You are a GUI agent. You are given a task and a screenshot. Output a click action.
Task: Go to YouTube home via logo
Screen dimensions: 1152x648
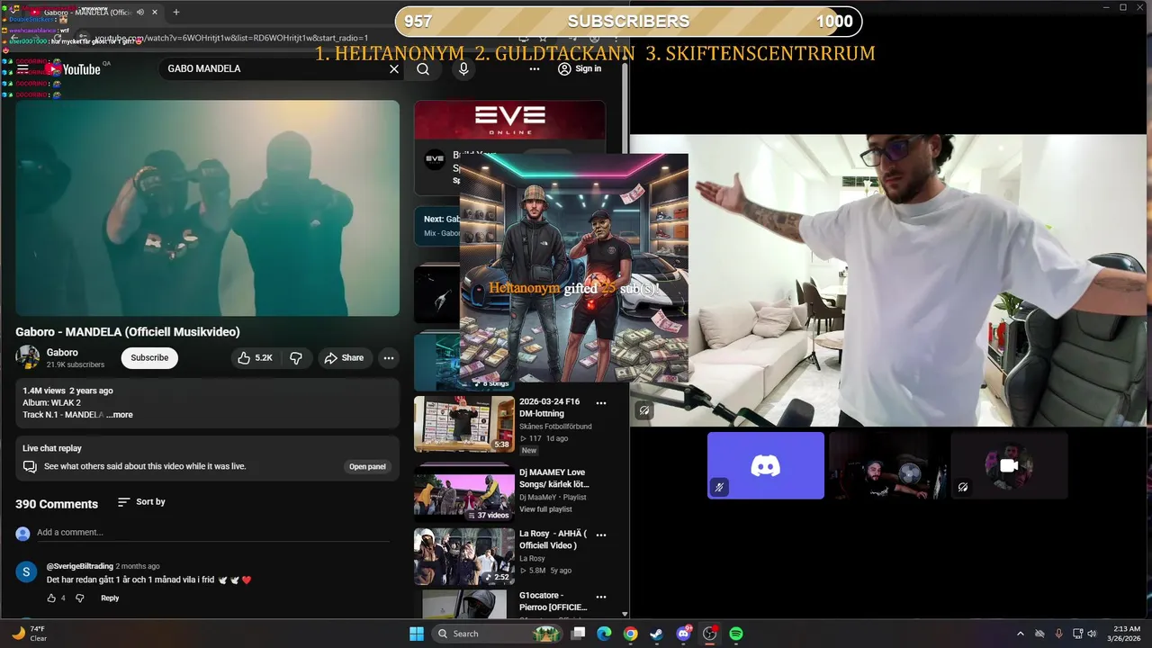tap(73, 68)
